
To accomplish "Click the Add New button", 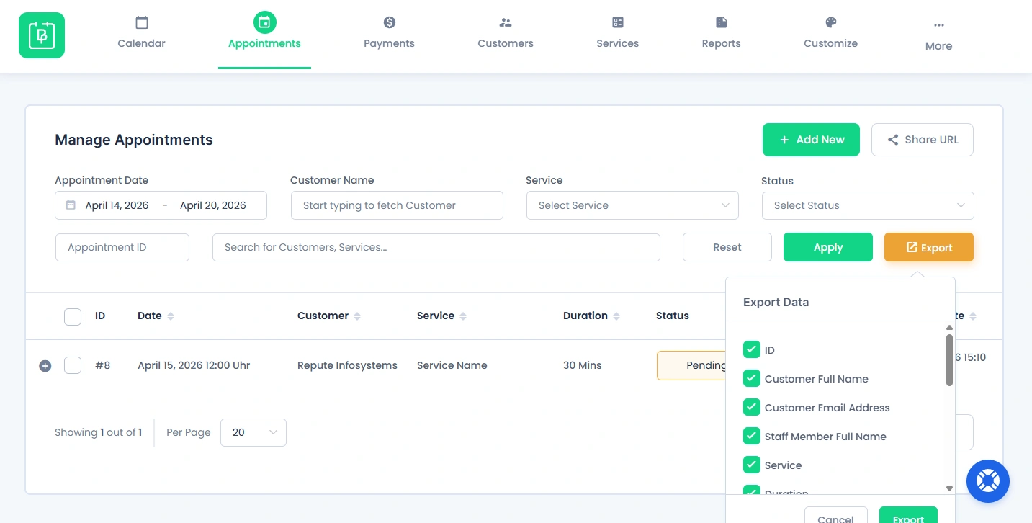I will [811, 140].
